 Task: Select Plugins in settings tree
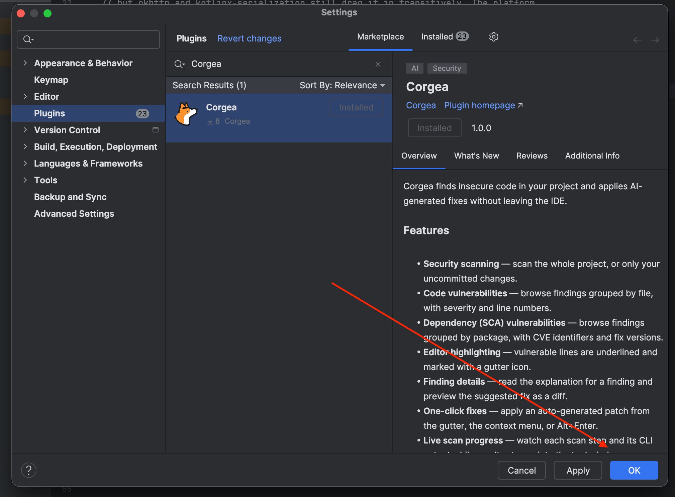[x=88, y=113]
